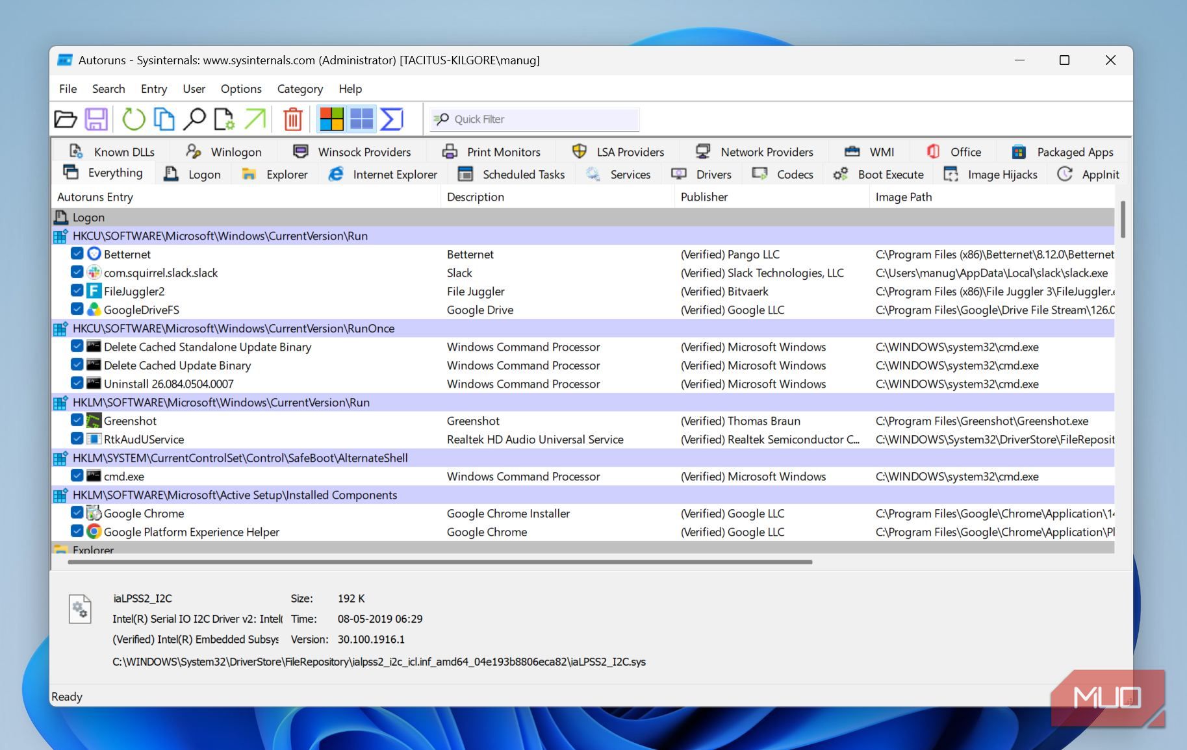Click the Betternet app icon in list
Screen dimensions: 1187x750
tap(94, 254)
